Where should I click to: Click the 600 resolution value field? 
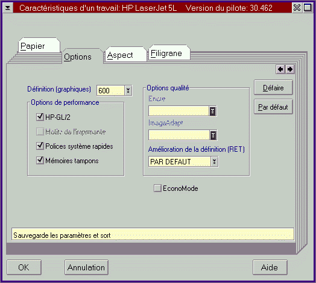[x=110, y=90]
